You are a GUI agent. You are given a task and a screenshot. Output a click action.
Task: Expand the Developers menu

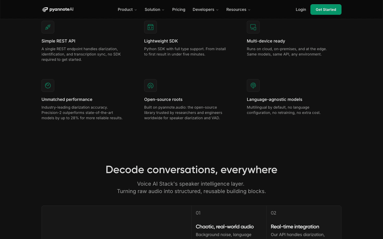[x=206, y=10]
